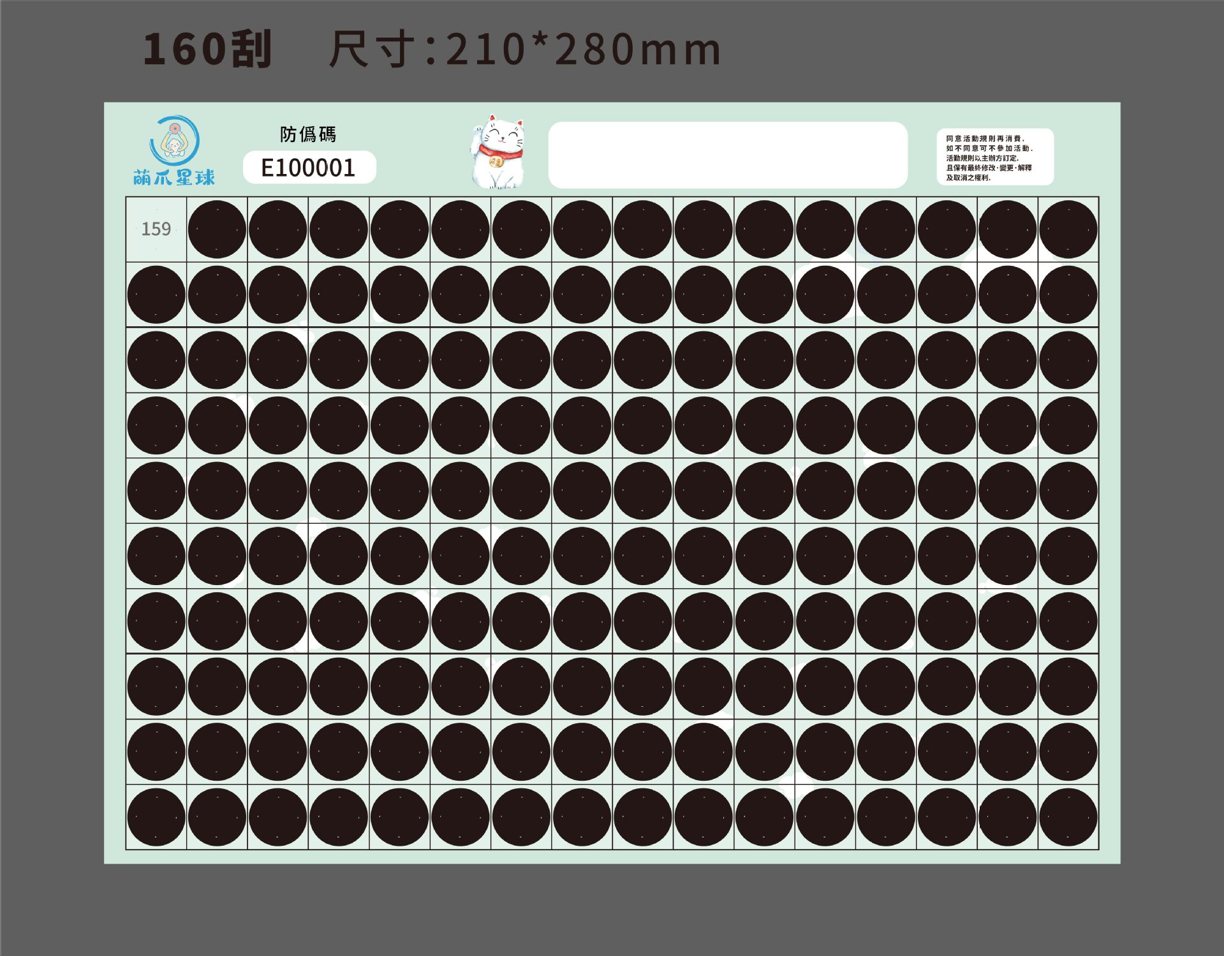Click the 萌爪星球 logo icon
Screen dimensions: 1224x956
pyautogui.click(x=175, y=141)
